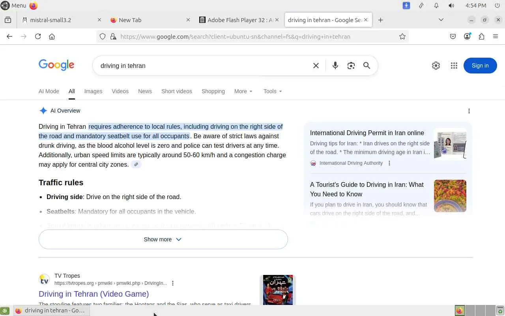Open the Firefox application menu

(496, 36)
